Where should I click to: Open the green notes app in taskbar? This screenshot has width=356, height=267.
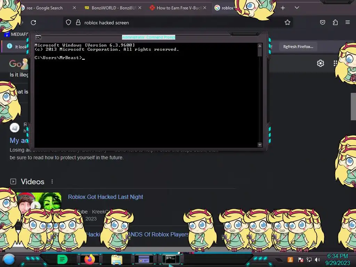62,259
